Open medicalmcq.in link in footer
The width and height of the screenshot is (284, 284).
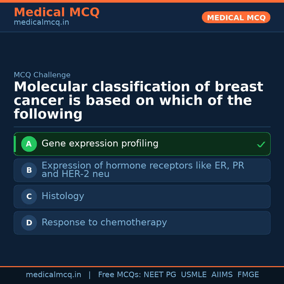click(x=53, y=275)
